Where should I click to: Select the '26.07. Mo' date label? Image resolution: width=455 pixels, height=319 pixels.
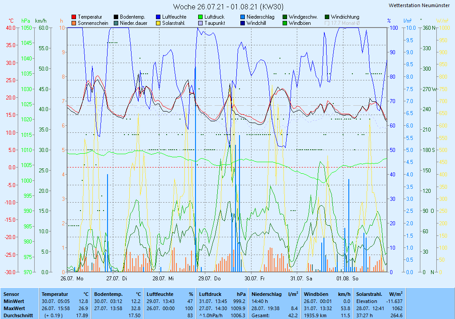click(x=72, y=279)
